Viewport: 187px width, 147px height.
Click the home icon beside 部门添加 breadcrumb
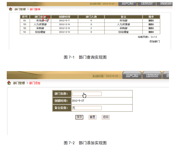pyautogui.click(x=9, y=83)
